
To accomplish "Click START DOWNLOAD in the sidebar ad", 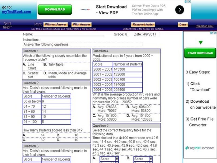I will [x=200, y=53].
